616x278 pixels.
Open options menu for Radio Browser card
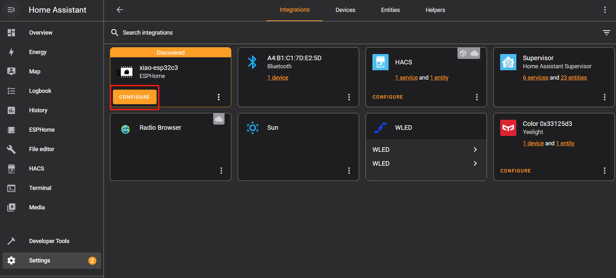click(221, 171)
